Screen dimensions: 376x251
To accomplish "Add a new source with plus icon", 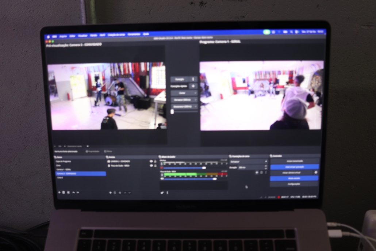I will 110,193.
